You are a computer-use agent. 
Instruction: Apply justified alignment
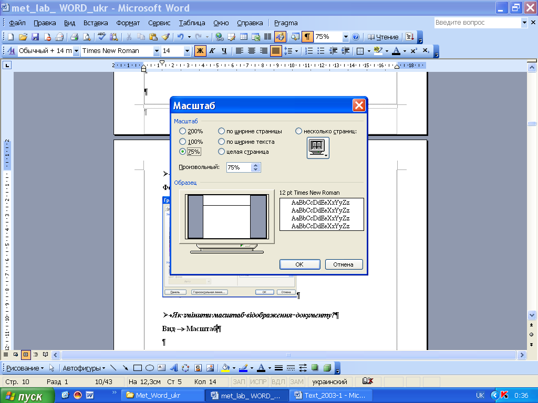coord(276,51)
